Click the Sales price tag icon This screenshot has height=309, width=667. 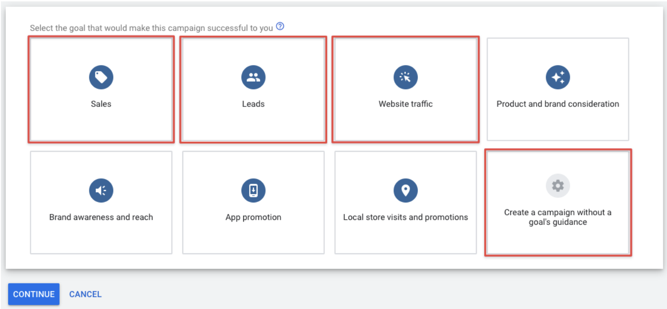click(x=101, y=77)
